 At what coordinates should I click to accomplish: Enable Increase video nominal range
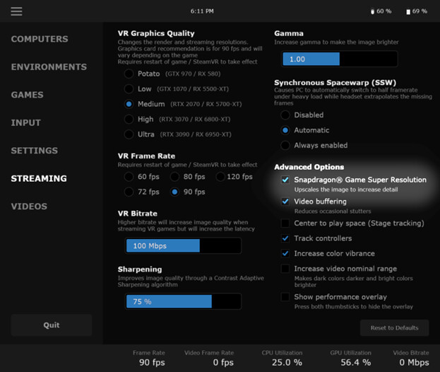[x=285, y=269]
